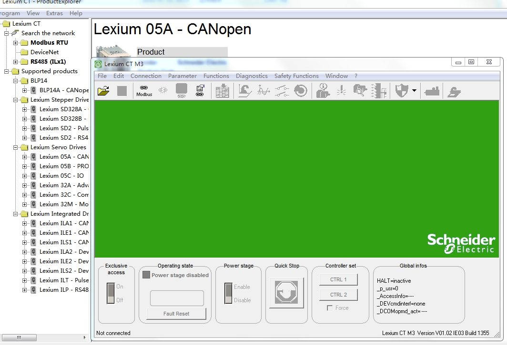
Task: Click the Lexium 05A - CAN device icon in tree
Action: 33,157
